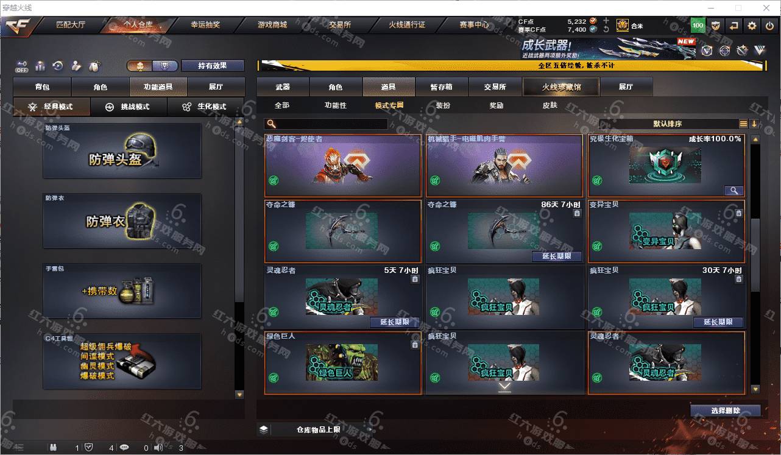Open the 默认排序 sort dropdown
781x455 pixels.
pos(668,124)
